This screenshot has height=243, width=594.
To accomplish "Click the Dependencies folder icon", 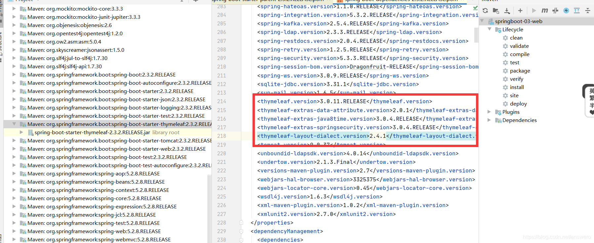I will point(498,120).
